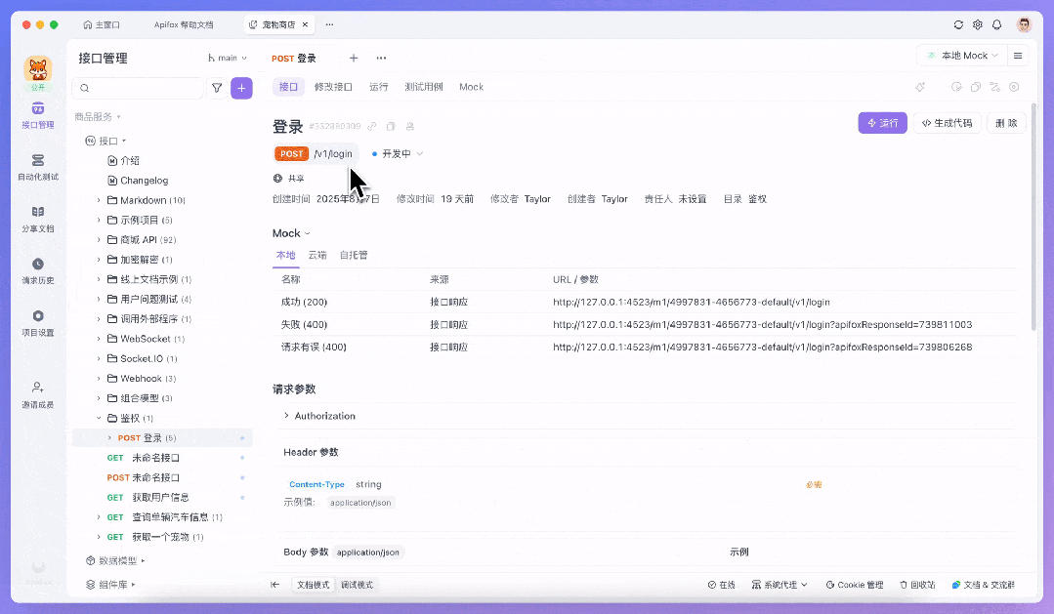The image size is (1054, 614).
Task: Open 系统代理 dropdown in status bar
Action: 780,585
